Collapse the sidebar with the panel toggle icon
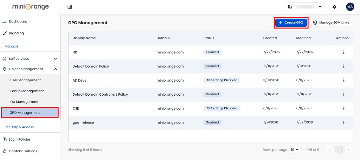The width and height of the screenshot is (360, 160). tap(70, 7)
